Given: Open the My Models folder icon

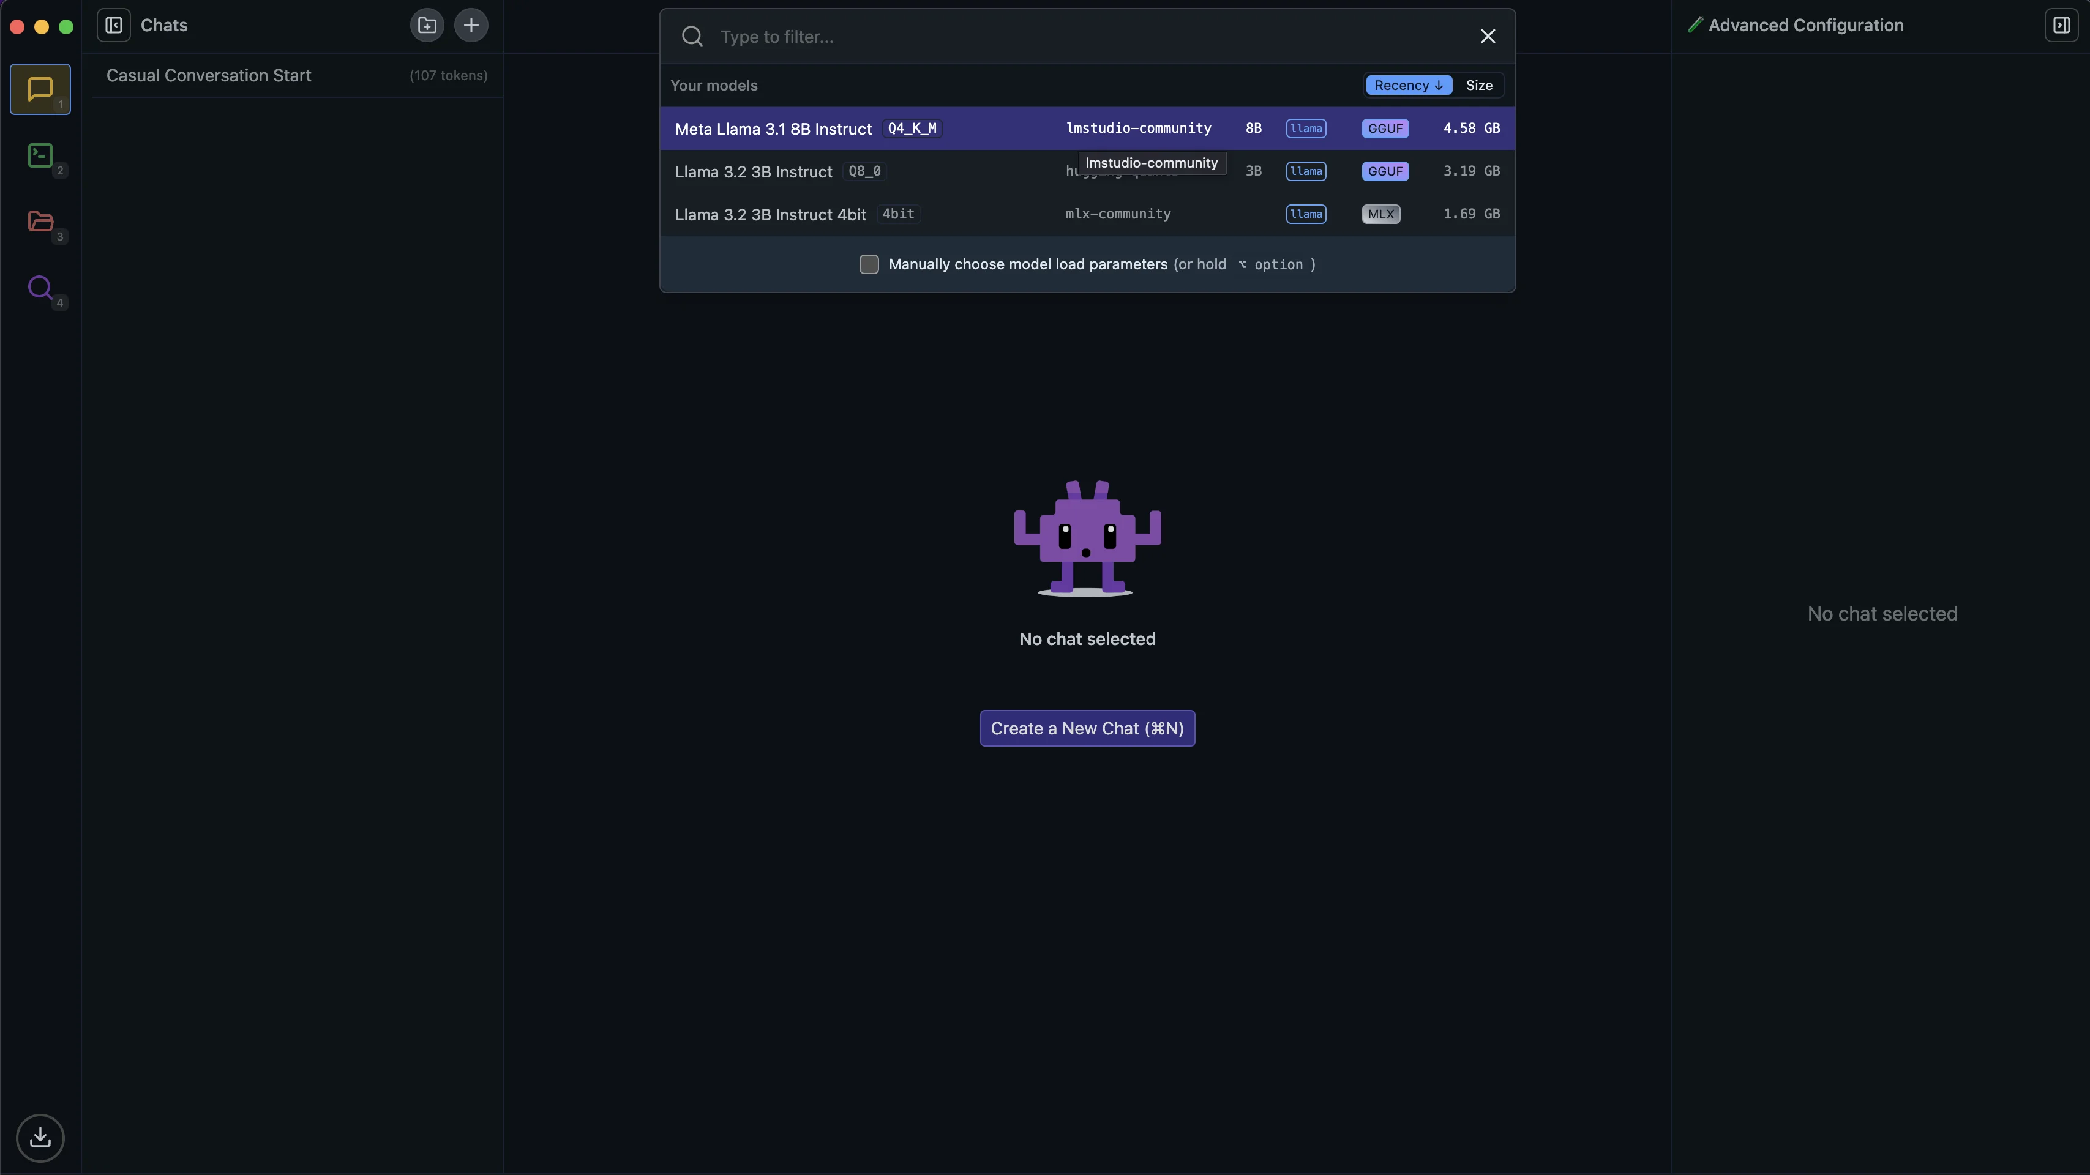Looking at the screenshot, I should [x=40, y=222].
